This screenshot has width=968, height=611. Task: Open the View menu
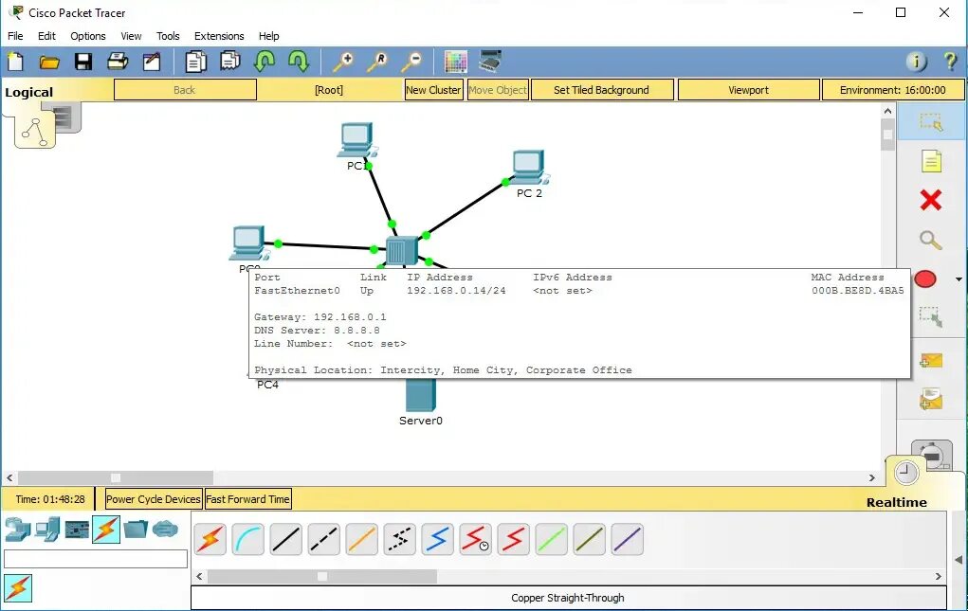131,36
